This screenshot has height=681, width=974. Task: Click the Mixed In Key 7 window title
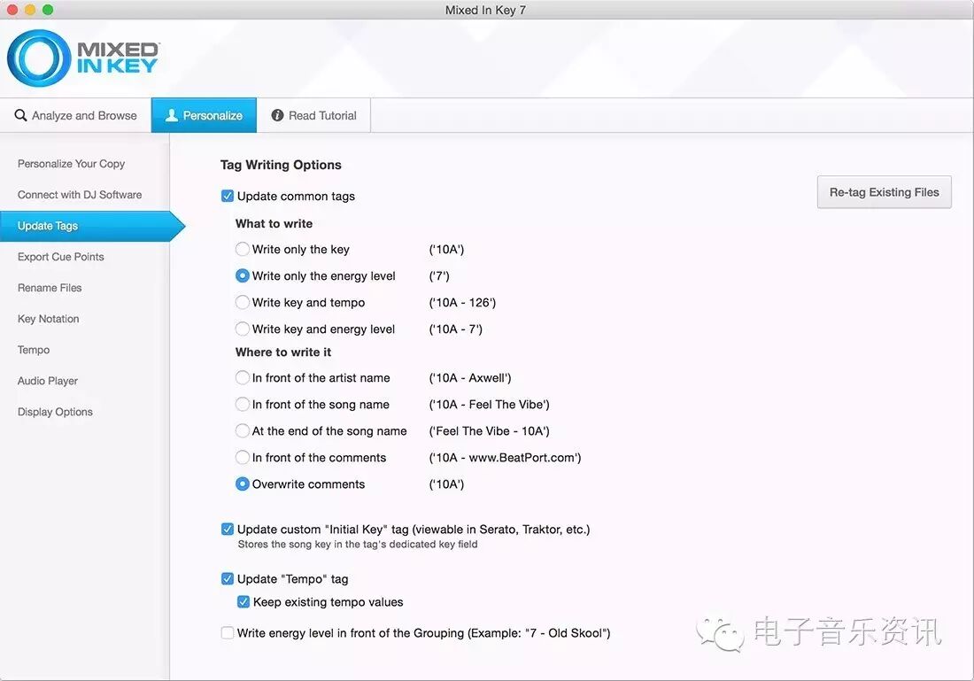click(x=485, y=10)
